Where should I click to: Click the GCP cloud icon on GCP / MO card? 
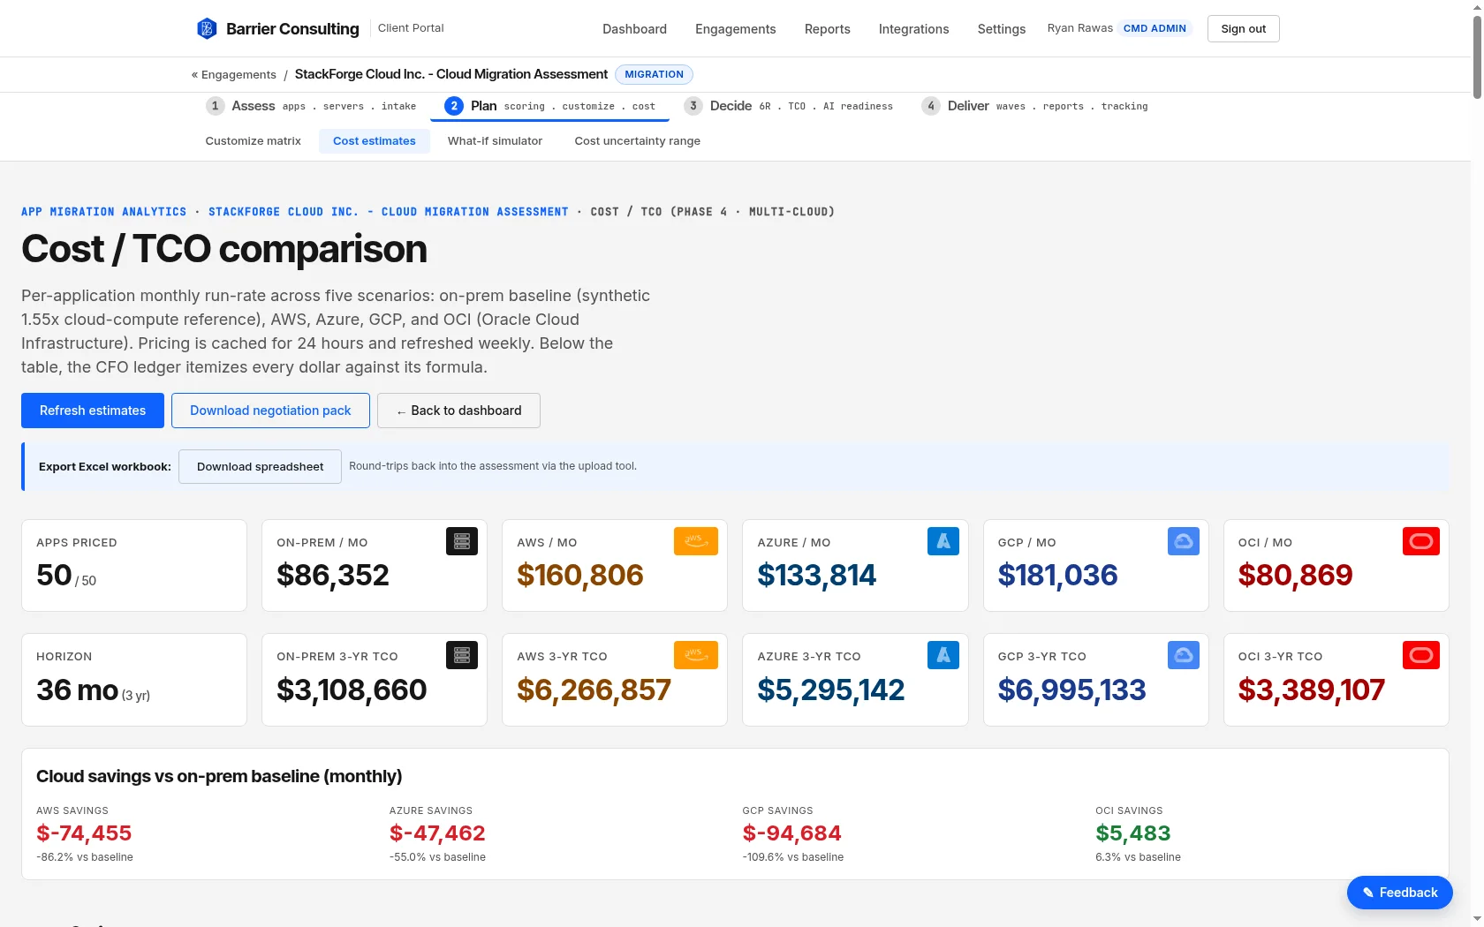[x=1184, y=541]
